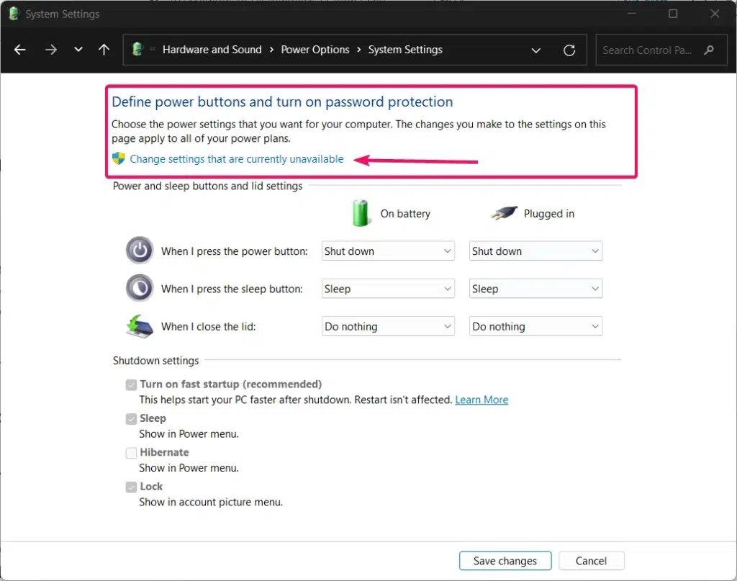Click Save changes button
The image size is (737, 581).
coord(505,561)
